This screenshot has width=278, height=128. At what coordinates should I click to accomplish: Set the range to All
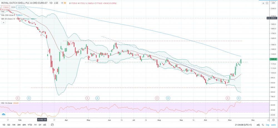click(44, 125)
